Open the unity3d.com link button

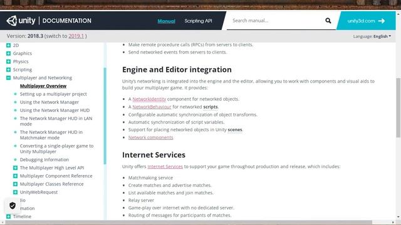click(366, 21)
